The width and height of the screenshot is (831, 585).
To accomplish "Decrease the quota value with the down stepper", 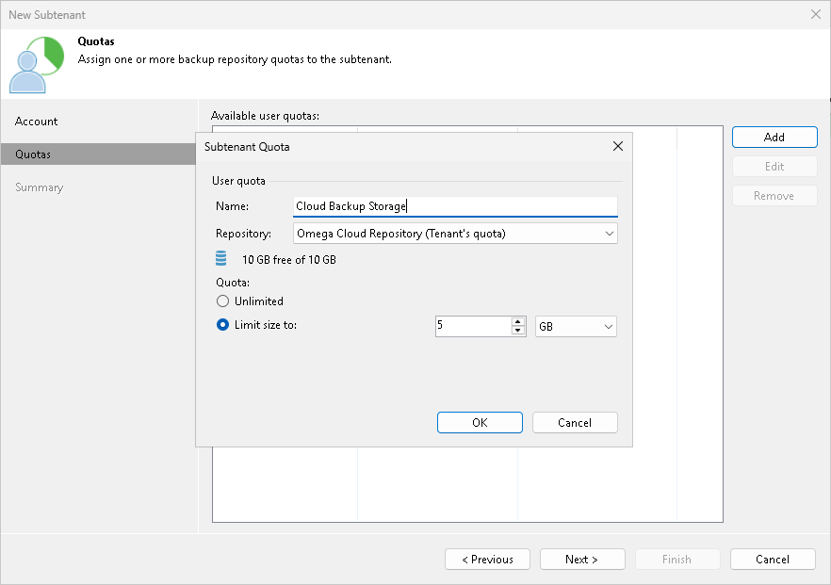I will [x=518, y=330].
